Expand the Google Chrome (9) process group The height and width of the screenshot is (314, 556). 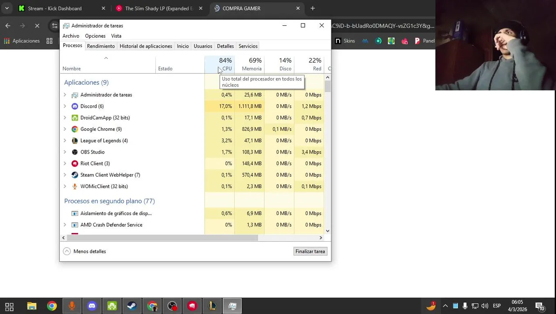(x=65, y=129)
